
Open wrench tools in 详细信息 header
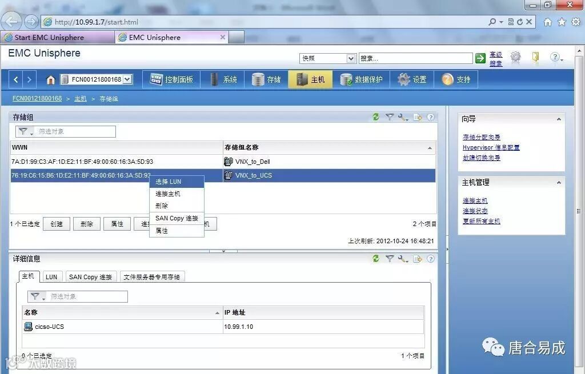403,259
